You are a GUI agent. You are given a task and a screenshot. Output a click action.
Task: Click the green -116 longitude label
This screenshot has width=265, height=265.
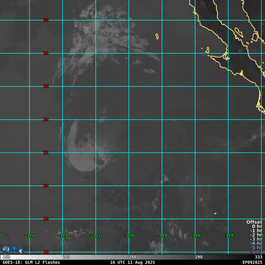(195, 236)
